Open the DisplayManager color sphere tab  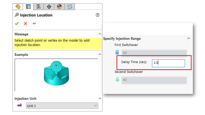59,7
